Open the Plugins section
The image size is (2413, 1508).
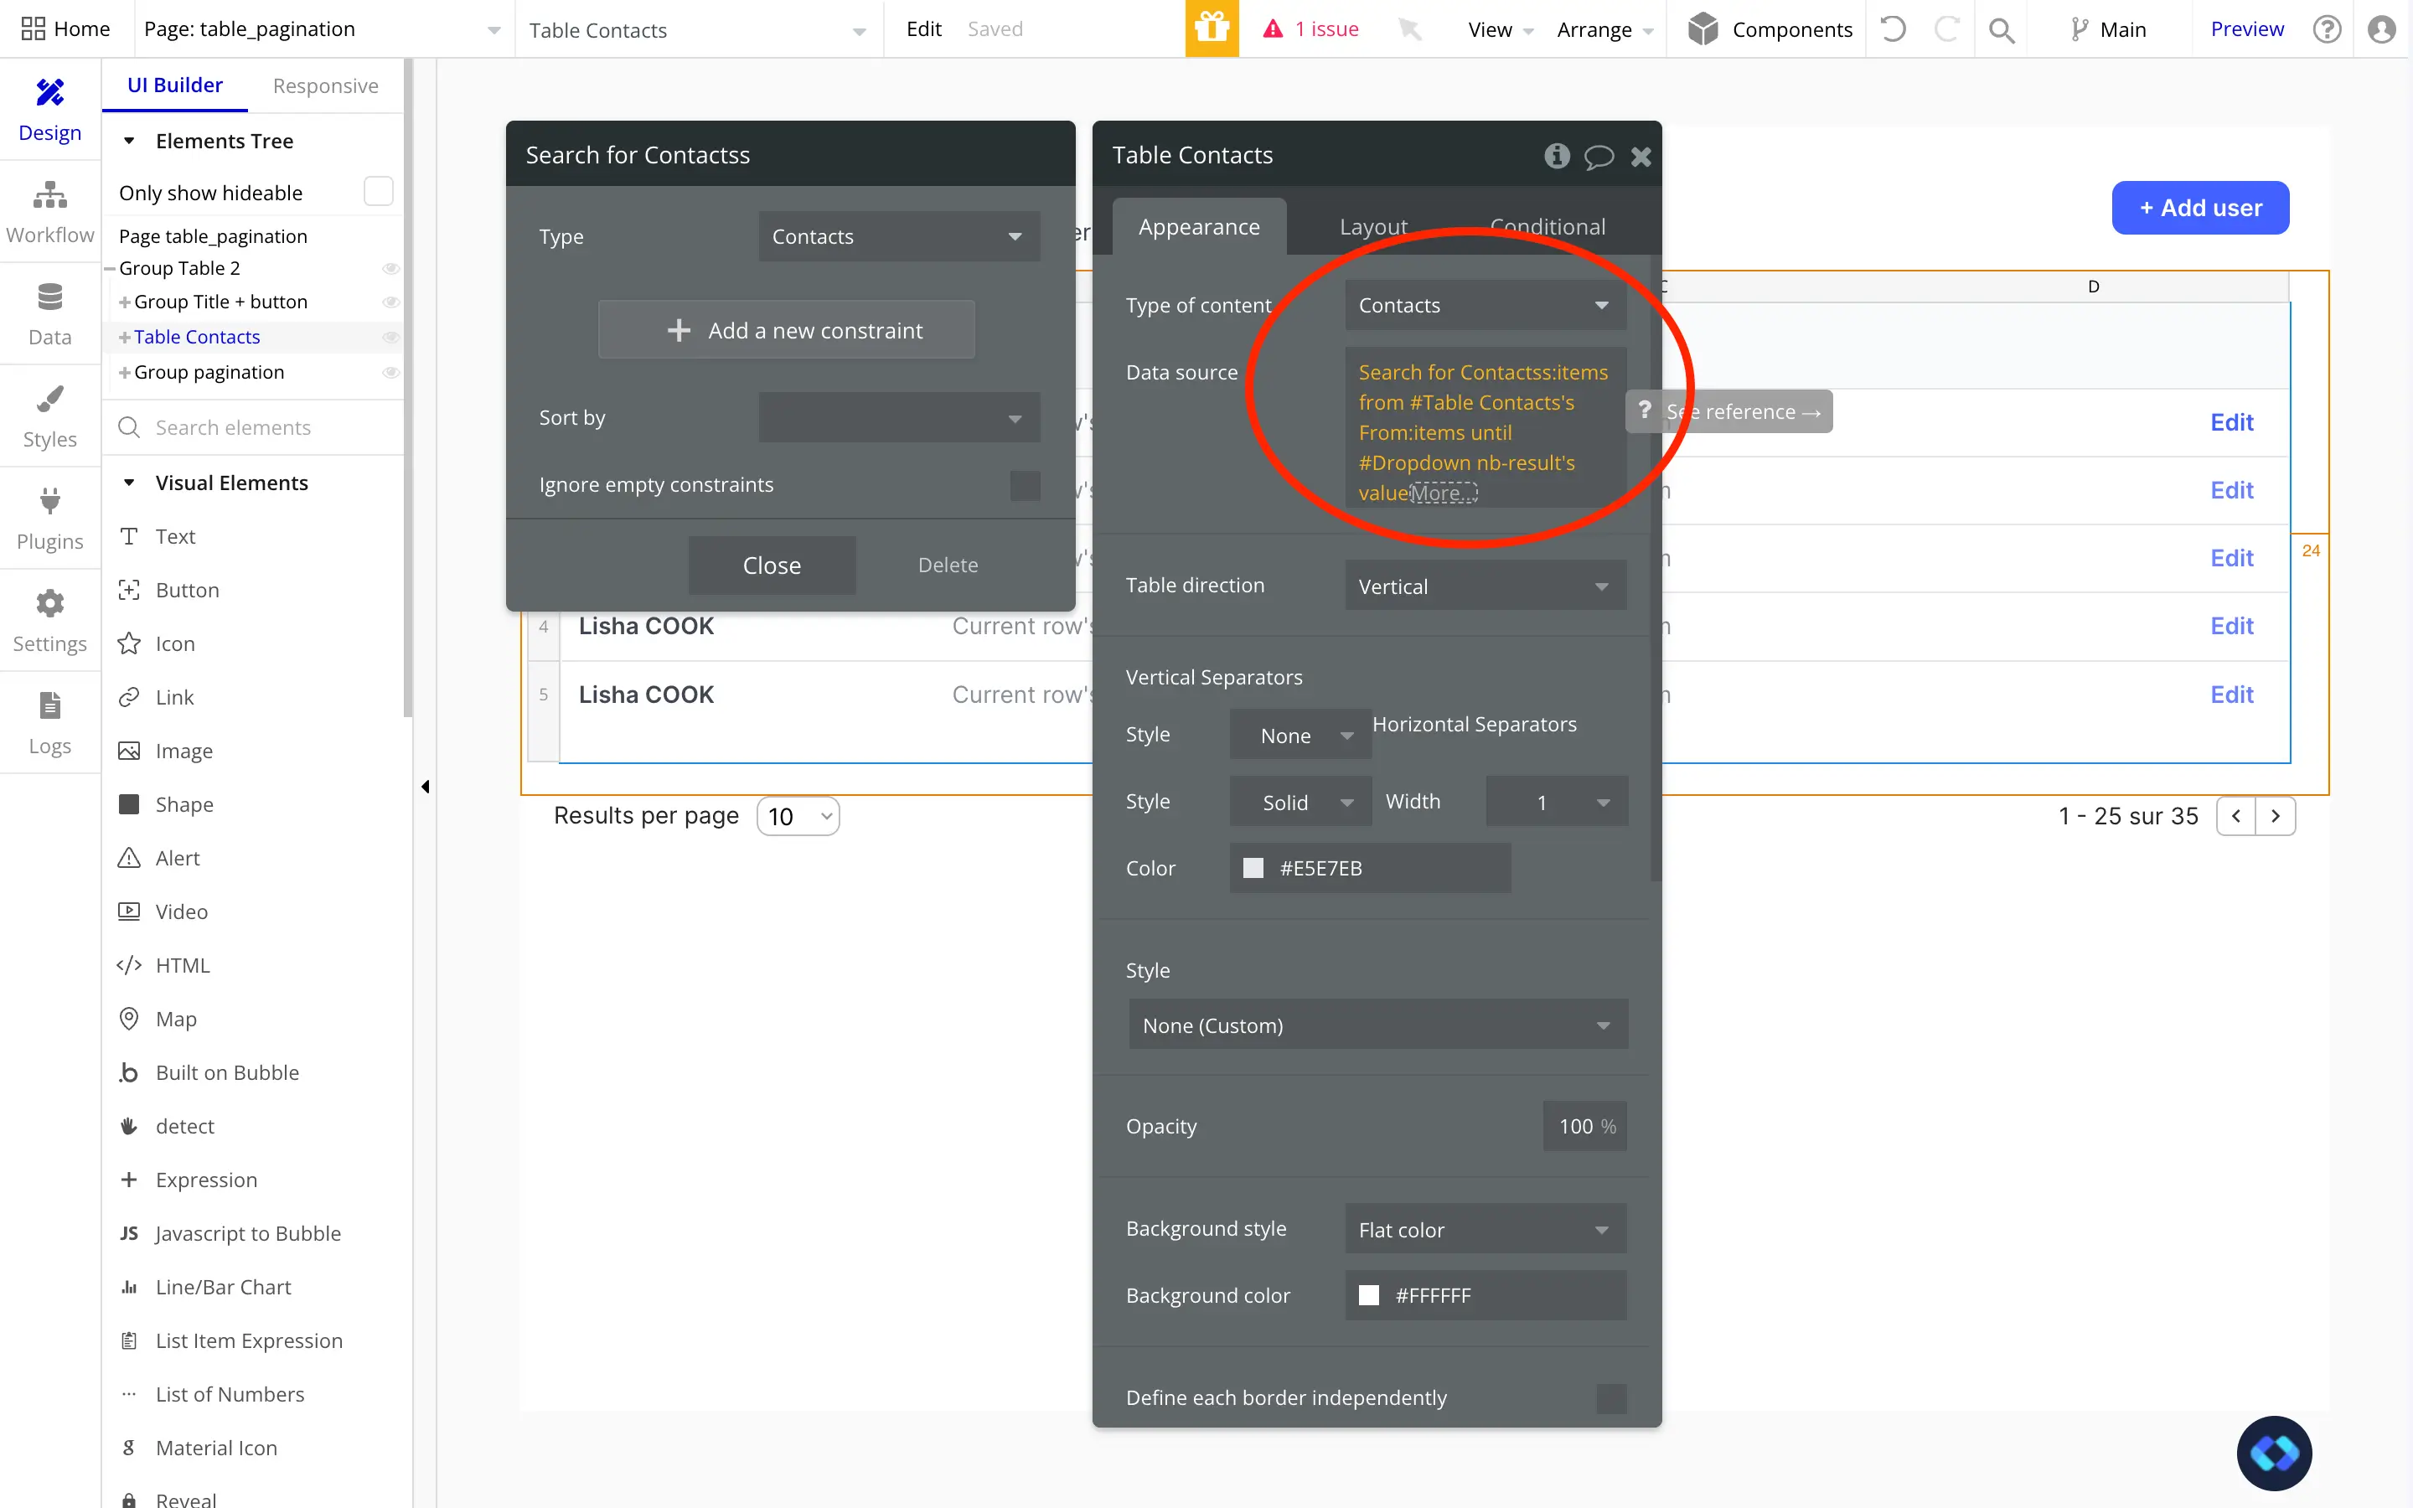[x=50, y=517]
